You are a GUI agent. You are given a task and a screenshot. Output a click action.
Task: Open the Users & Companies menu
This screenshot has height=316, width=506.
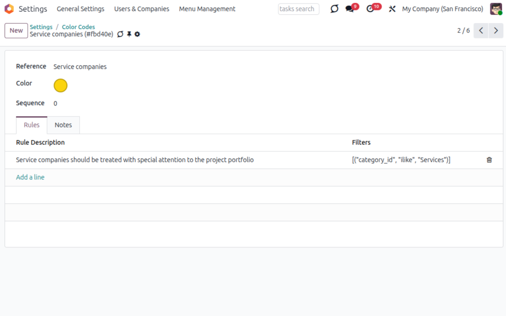coord(142,9)
